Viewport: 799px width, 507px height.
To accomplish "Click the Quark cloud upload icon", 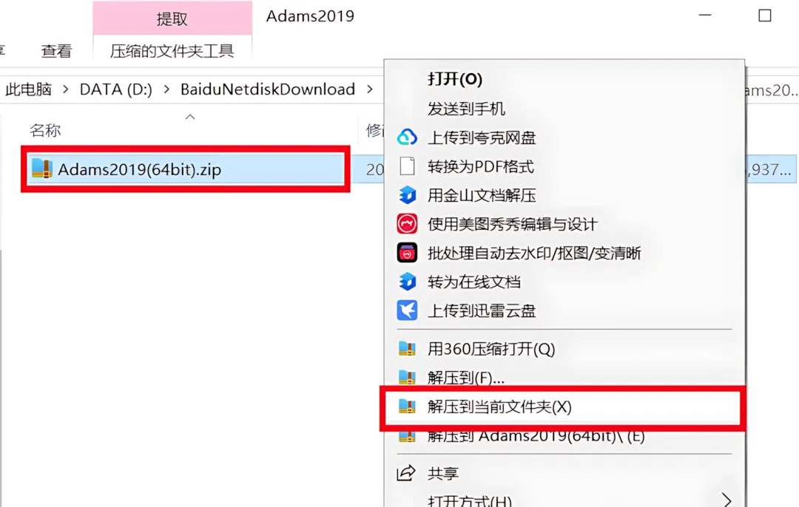I will [407, 137].
